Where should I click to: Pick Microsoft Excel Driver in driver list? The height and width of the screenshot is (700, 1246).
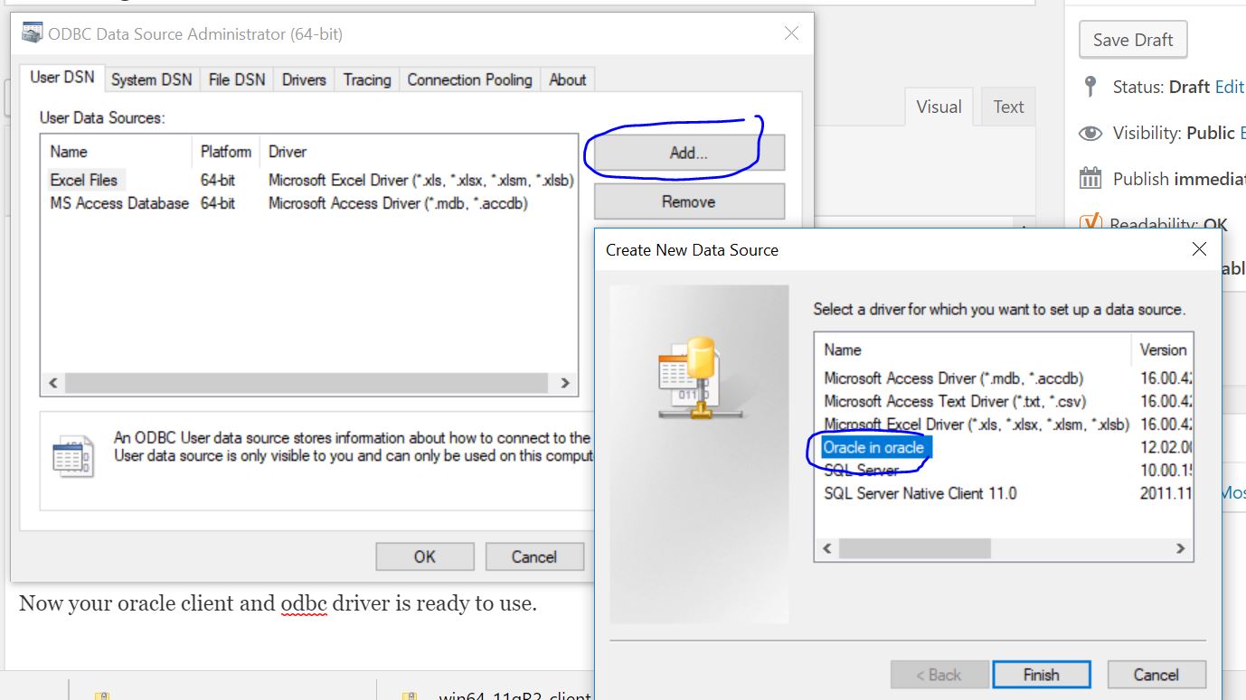(977, 424)
